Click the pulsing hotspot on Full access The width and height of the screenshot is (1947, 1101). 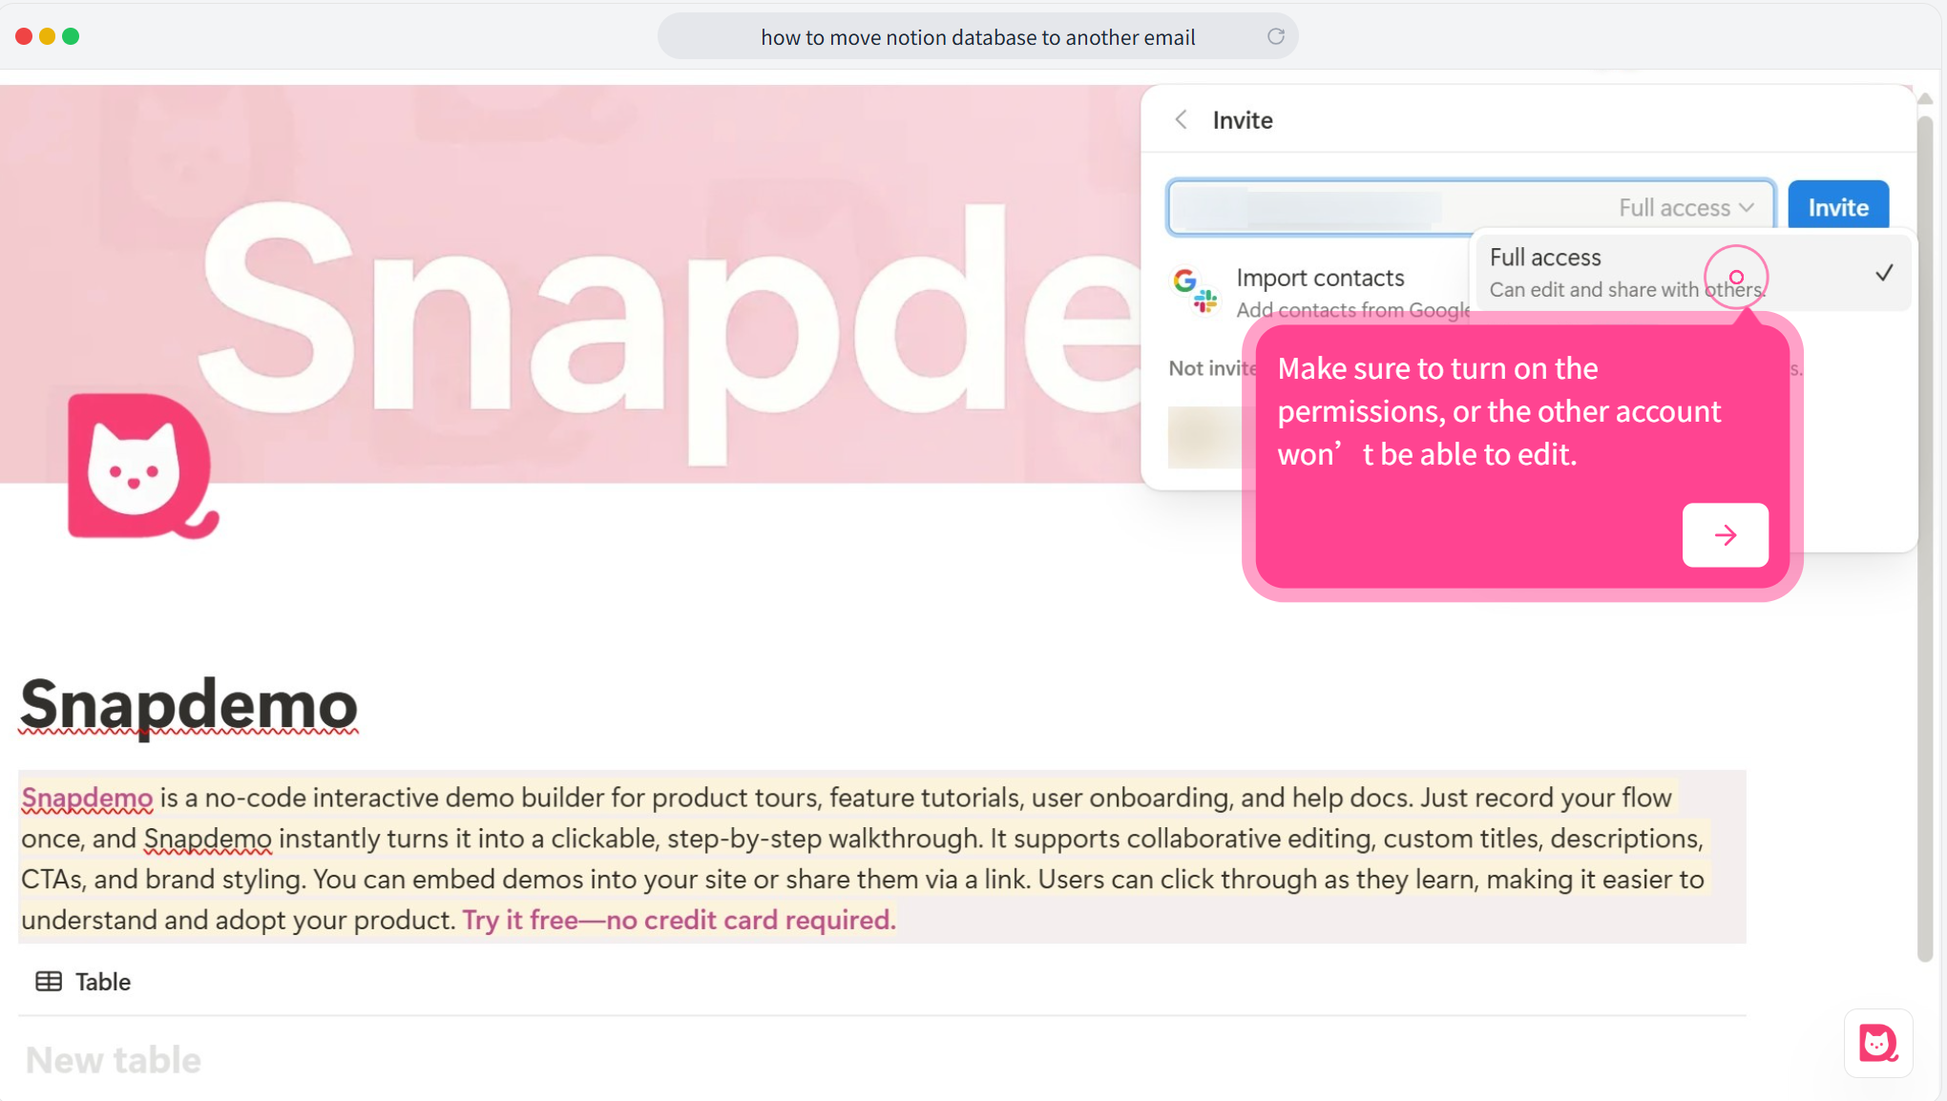1736,277
